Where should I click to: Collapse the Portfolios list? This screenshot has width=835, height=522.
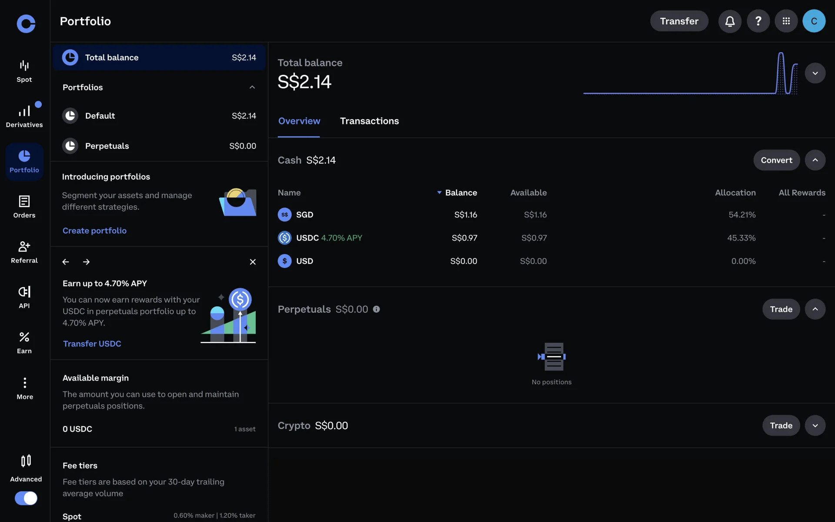[252, 87]
